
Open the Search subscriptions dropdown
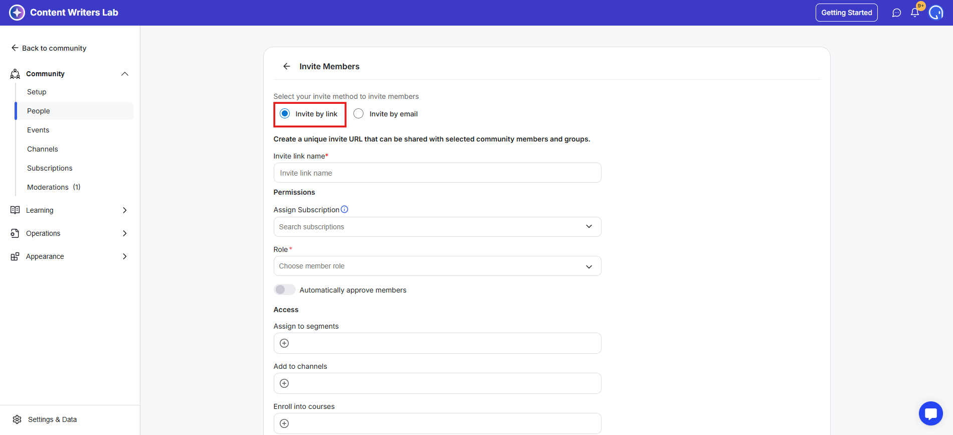[437, 227]
